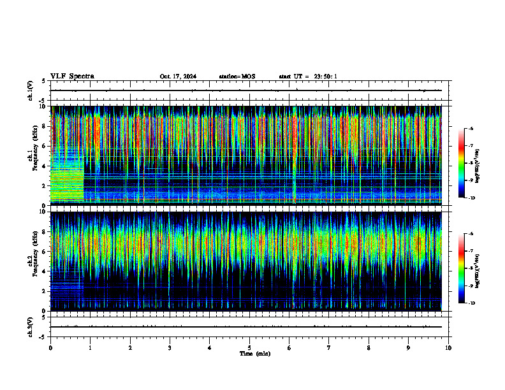
Task: Click the '-6' label on ch.2 color bar
Action: (471, 234)
